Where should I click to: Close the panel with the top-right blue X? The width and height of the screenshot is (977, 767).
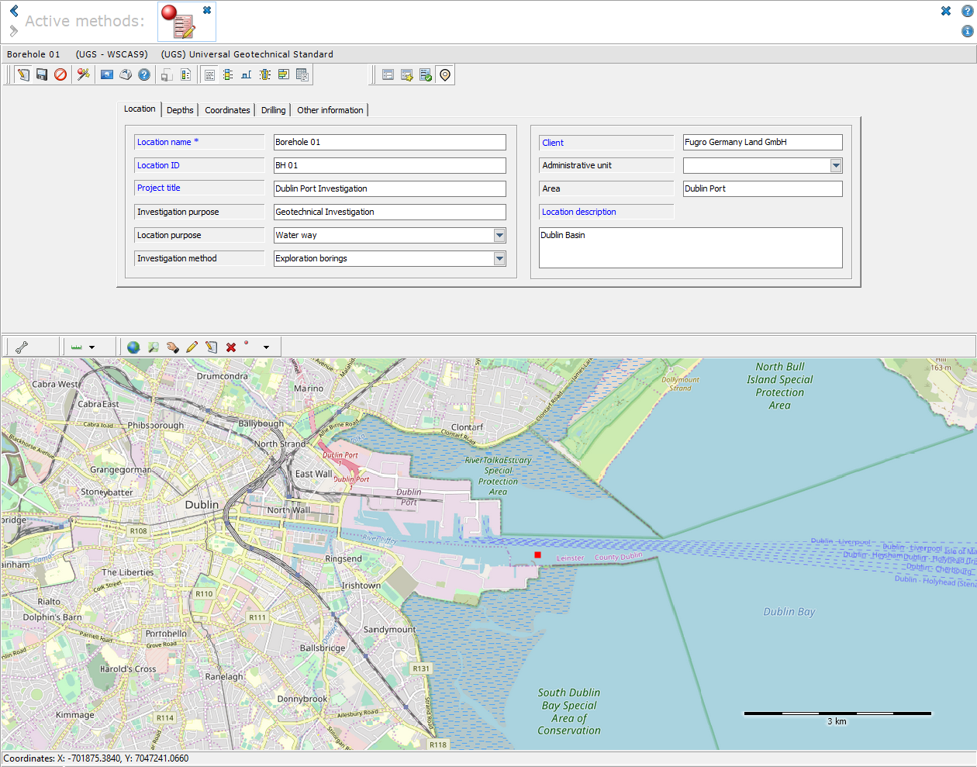coord(946,11)
